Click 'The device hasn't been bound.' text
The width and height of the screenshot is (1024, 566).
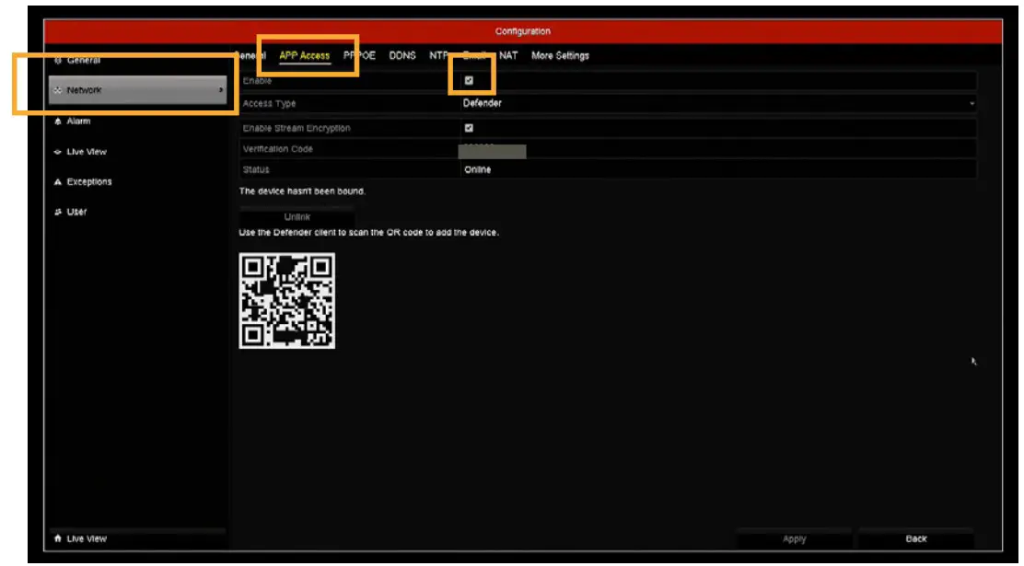pos(302,191)
